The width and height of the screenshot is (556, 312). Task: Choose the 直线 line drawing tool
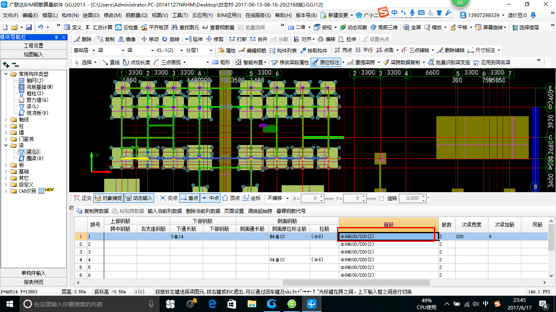click(111, 62)
